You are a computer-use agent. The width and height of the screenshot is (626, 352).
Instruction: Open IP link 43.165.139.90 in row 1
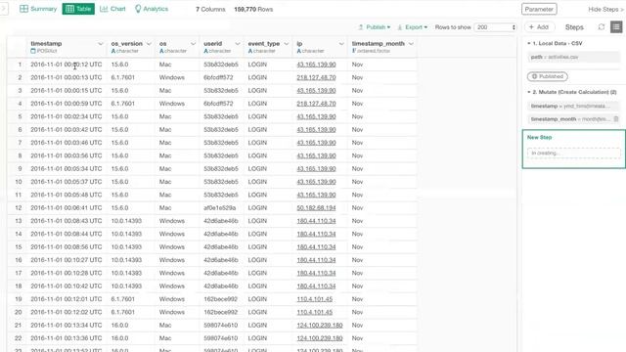[316, 65]
